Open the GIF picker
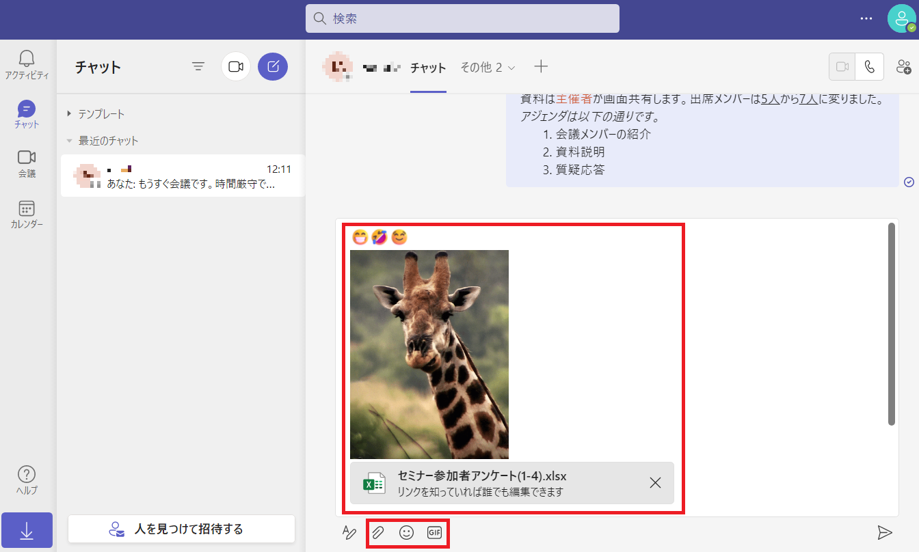The height and width of the screenshot is (552, 919). 434,532
